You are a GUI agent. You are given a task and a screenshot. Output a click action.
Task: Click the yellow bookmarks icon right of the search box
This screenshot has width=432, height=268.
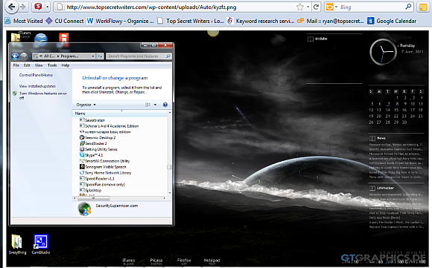pos(423,7)
